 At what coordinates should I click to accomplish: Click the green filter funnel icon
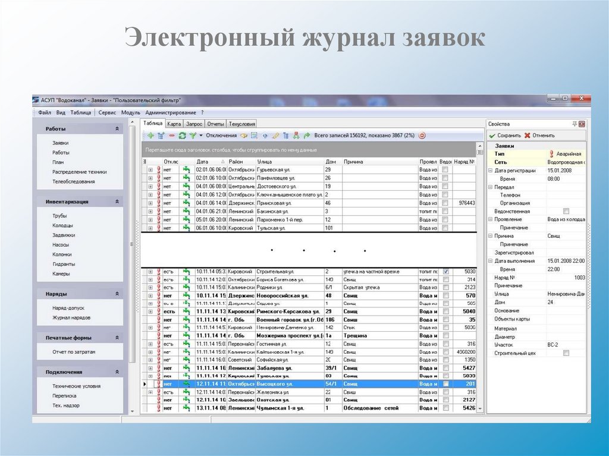193,136
